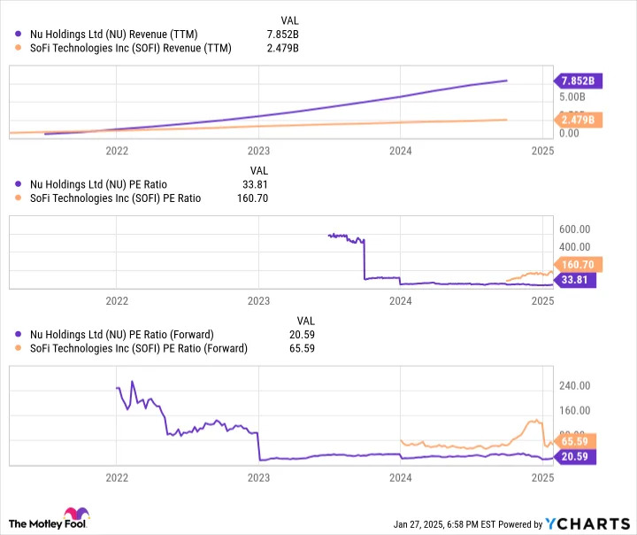This screenshot has width=637, height=535.
Task: Click the orange 2.479B value flag
Action: pyautogui.click(x=578, y=120)
